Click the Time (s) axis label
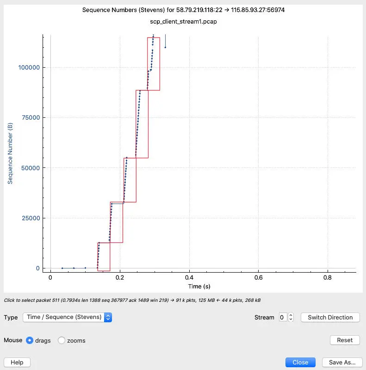The image size is (366, 370). [x=199, y=286]
